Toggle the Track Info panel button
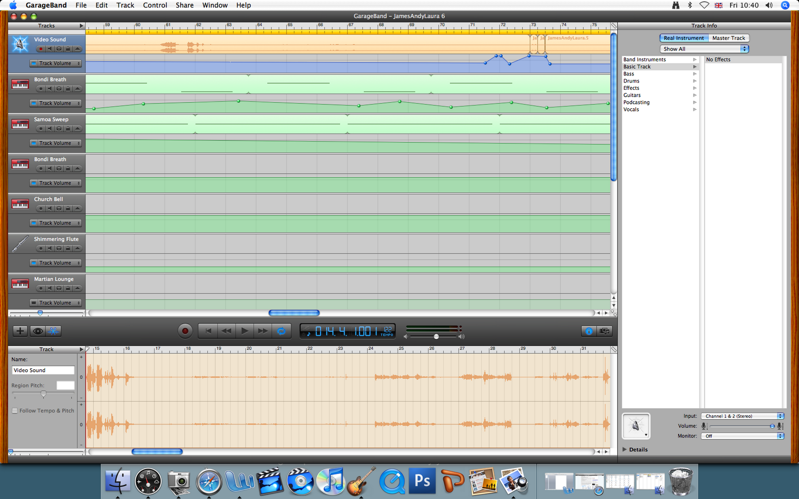The height and width of the screenshot is (499, 799). tap(589, 331)
